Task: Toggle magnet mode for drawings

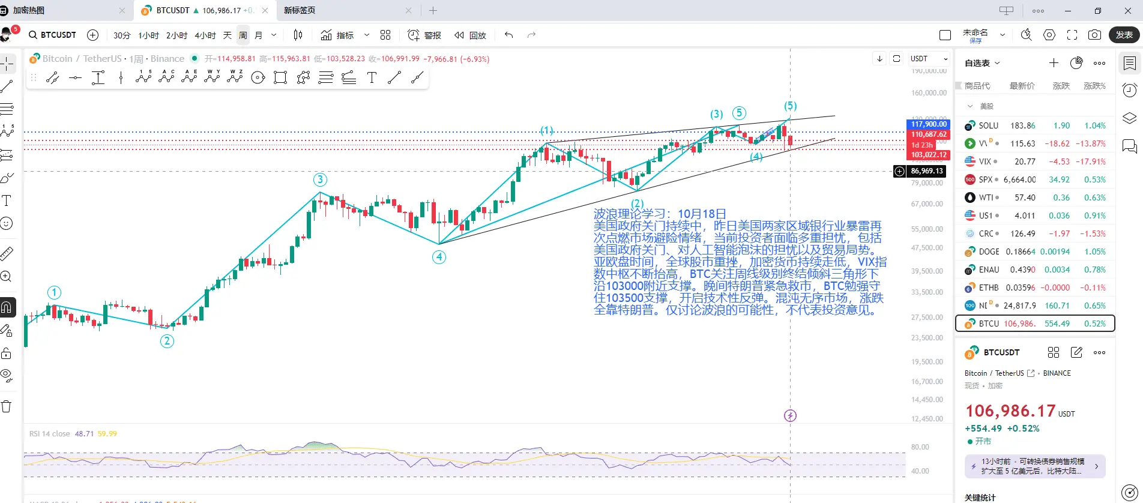Action: click(x=7, y=307)
